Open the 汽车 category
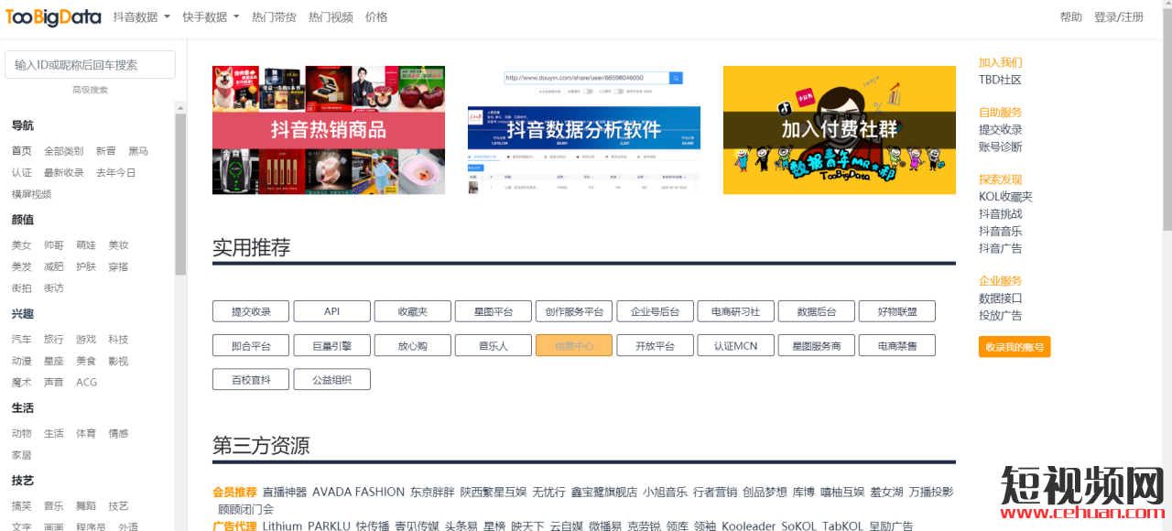This screenshot has width=1172, height=531. coord(21,340)
